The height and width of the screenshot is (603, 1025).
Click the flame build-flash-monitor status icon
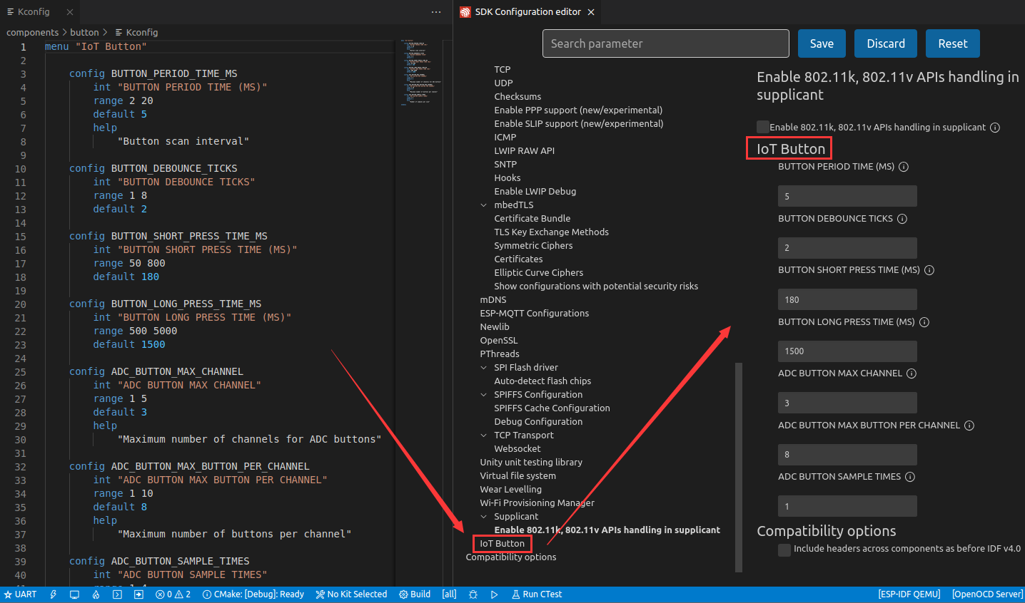point(96,594)
